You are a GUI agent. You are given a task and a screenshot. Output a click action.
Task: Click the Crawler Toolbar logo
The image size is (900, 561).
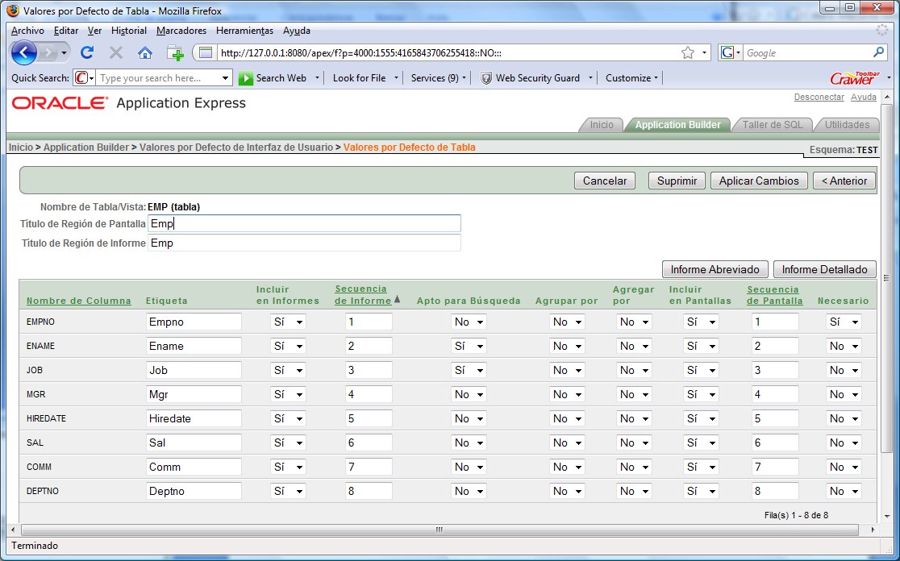tap(855, 77)
